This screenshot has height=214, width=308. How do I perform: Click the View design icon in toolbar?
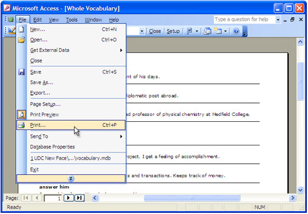11,31
